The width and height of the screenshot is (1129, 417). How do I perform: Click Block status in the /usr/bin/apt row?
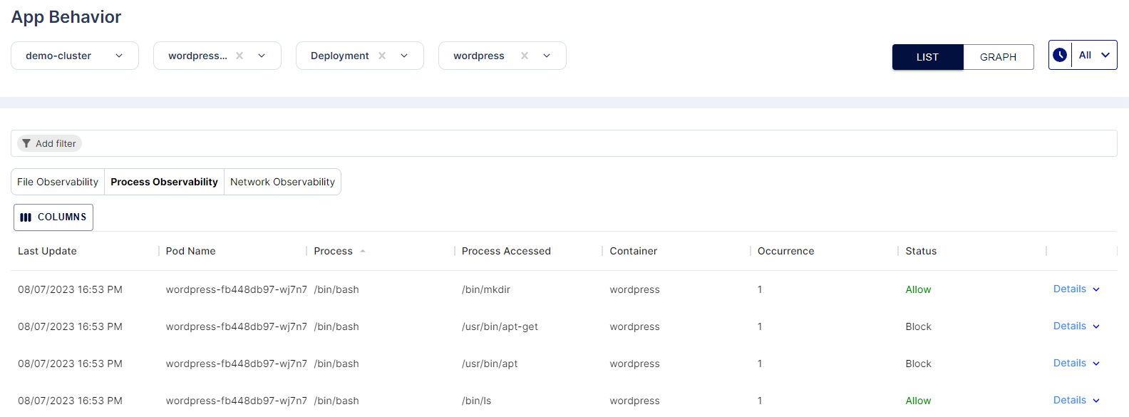coord(918,364)
